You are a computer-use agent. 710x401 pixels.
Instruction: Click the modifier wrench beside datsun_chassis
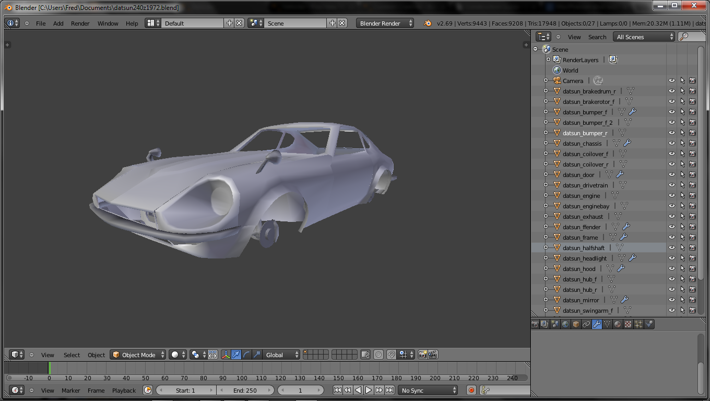pyautogui.click(x=628, y=143)
